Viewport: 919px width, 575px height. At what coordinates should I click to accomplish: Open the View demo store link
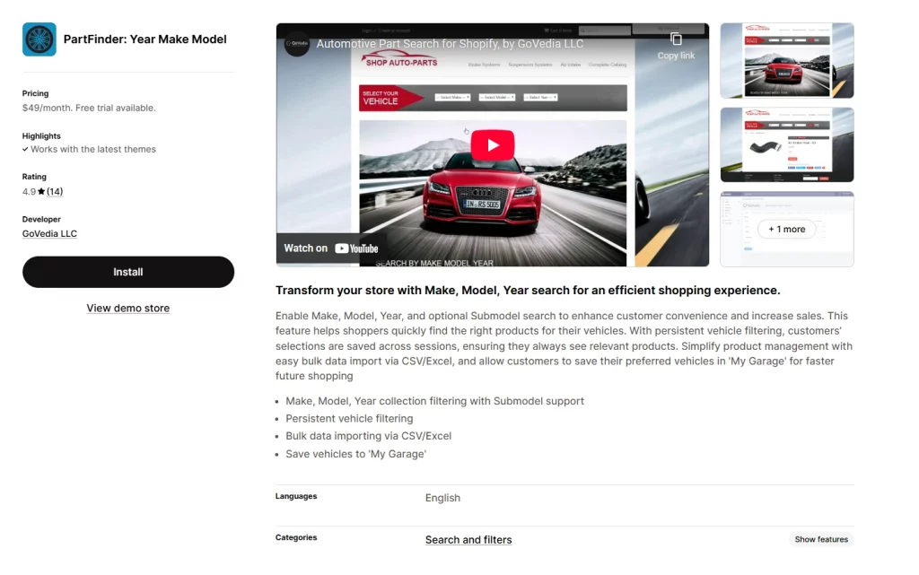[x=127, y=308]
